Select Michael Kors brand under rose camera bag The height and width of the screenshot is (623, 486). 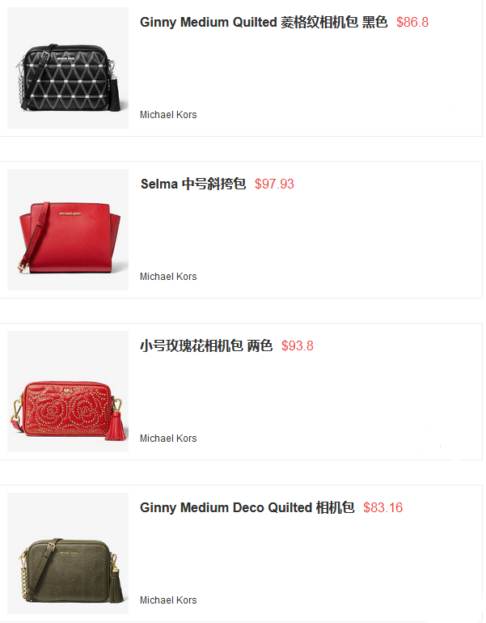coord(168,439)
